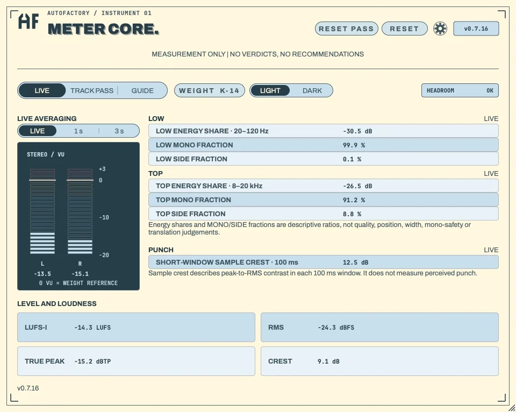Viewport: 516px width, 412px height.
Task: Click the LIVE label beside LOW heading
Action: tap(491, 118)
